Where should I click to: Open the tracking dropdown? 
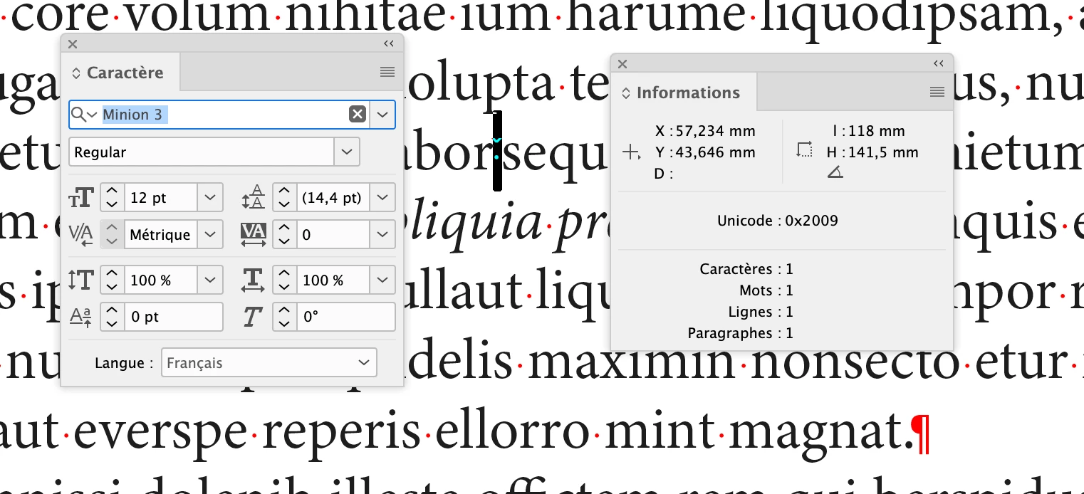click(x=382, y=234)
